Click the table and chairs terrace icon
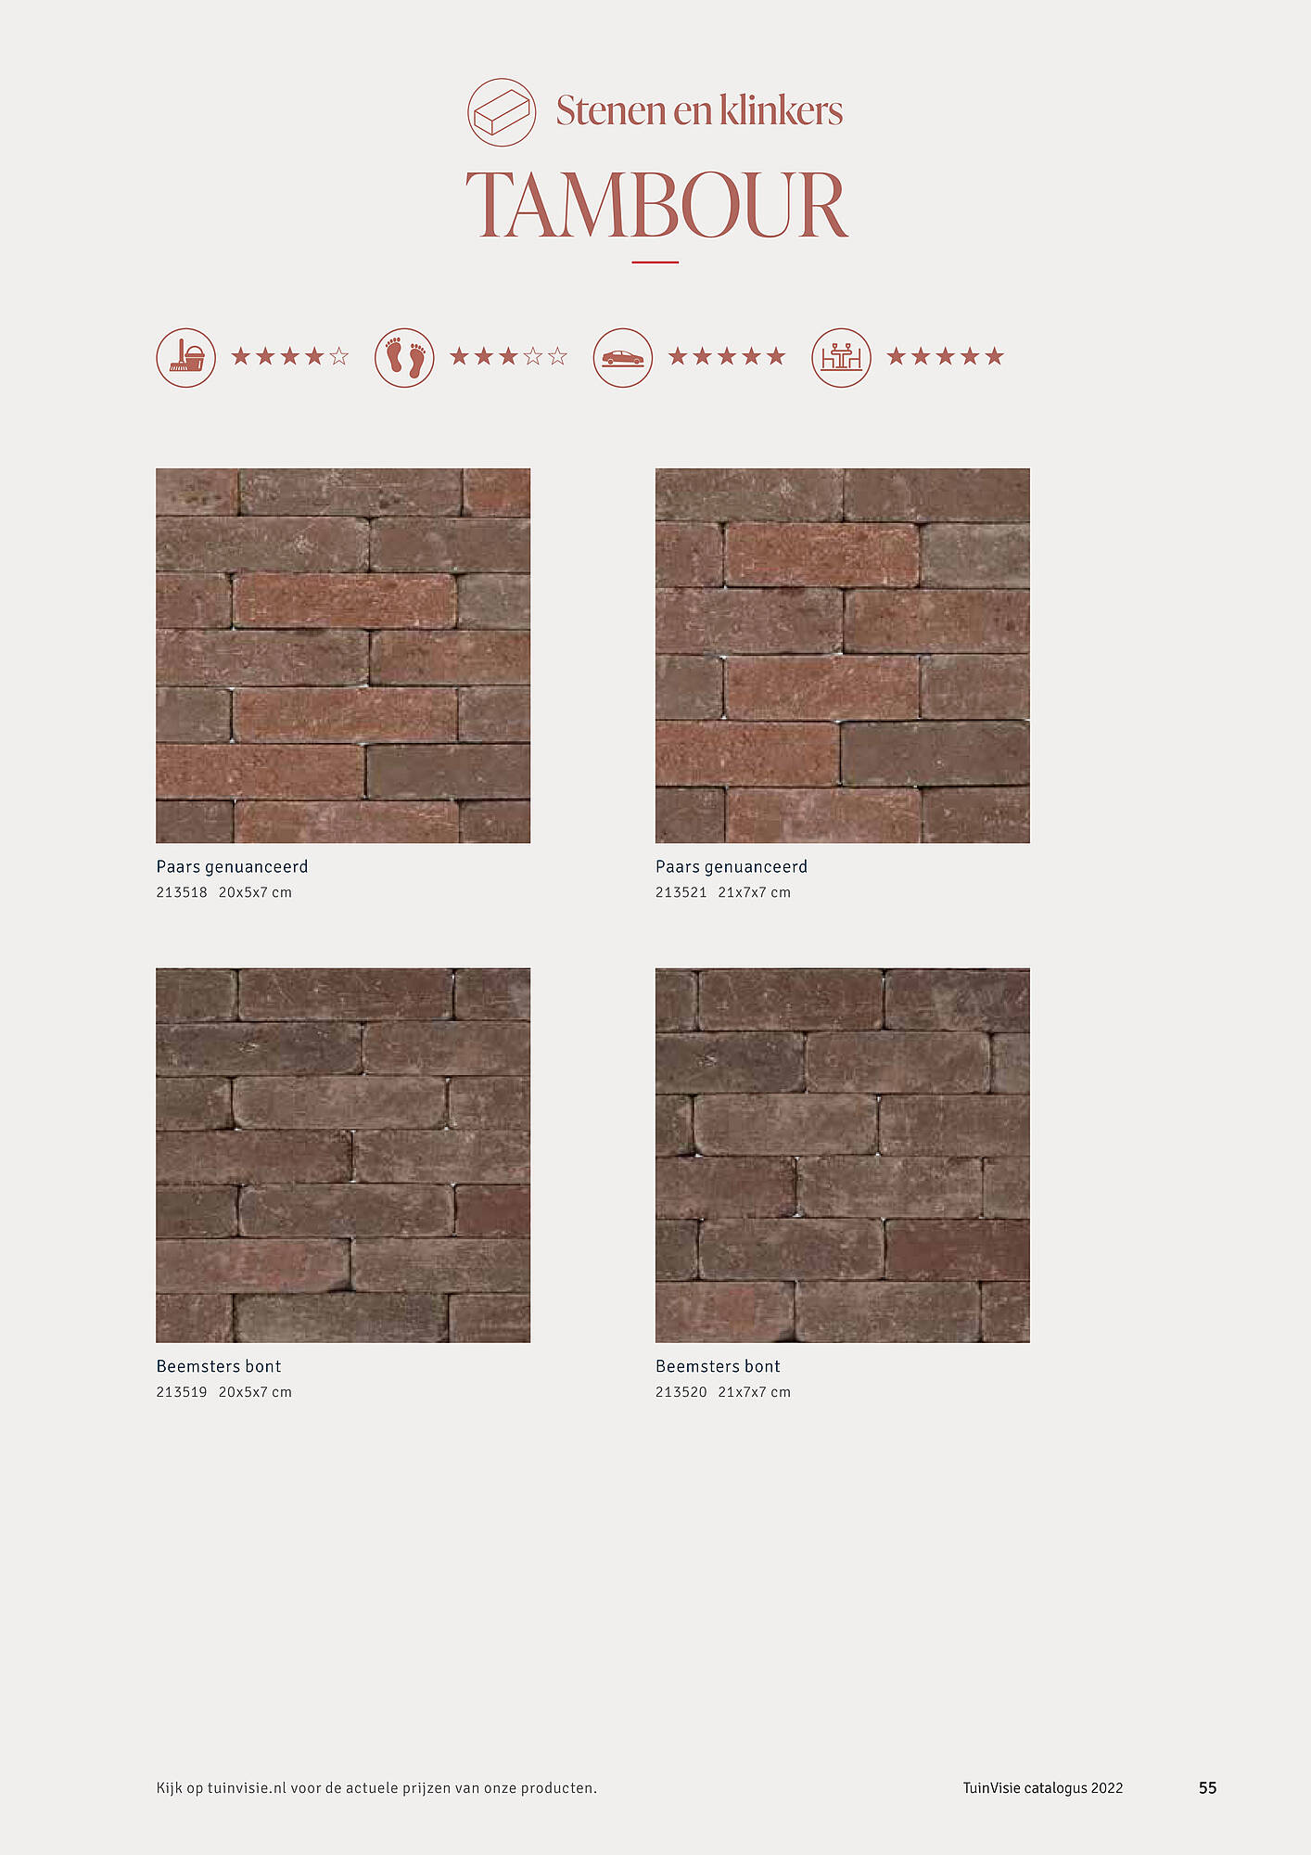 841,357
